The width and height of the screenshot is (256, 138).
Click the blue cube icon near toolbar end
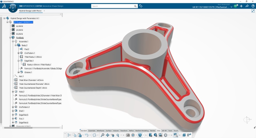pyautogui.click(x=184, y=135)
